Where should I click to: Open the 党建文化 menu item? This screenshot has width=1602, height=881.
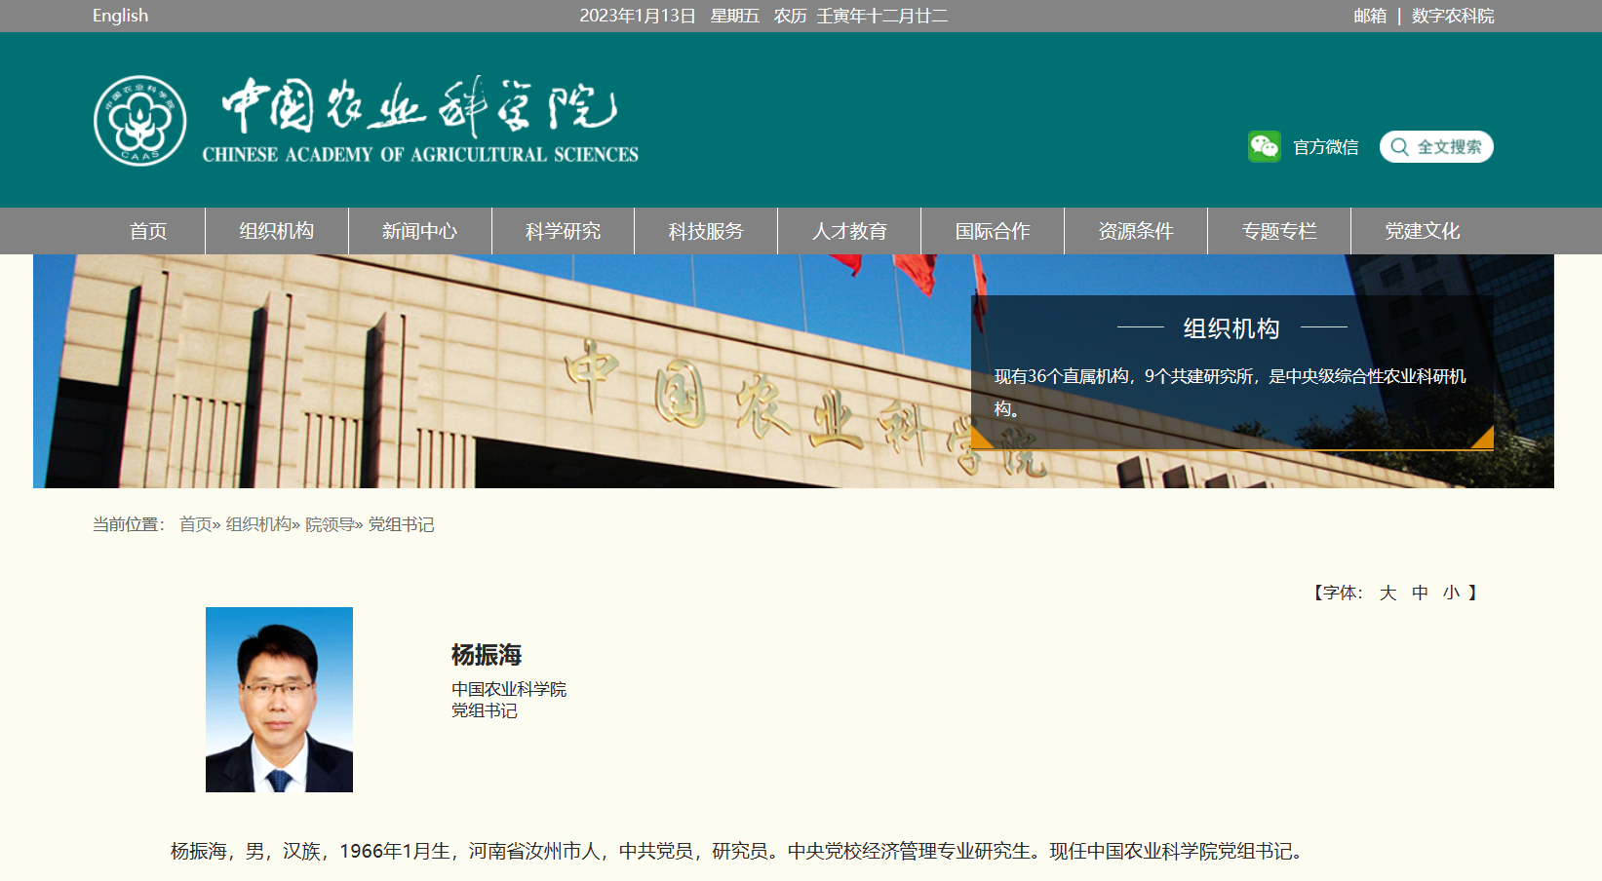[1422, 231]
